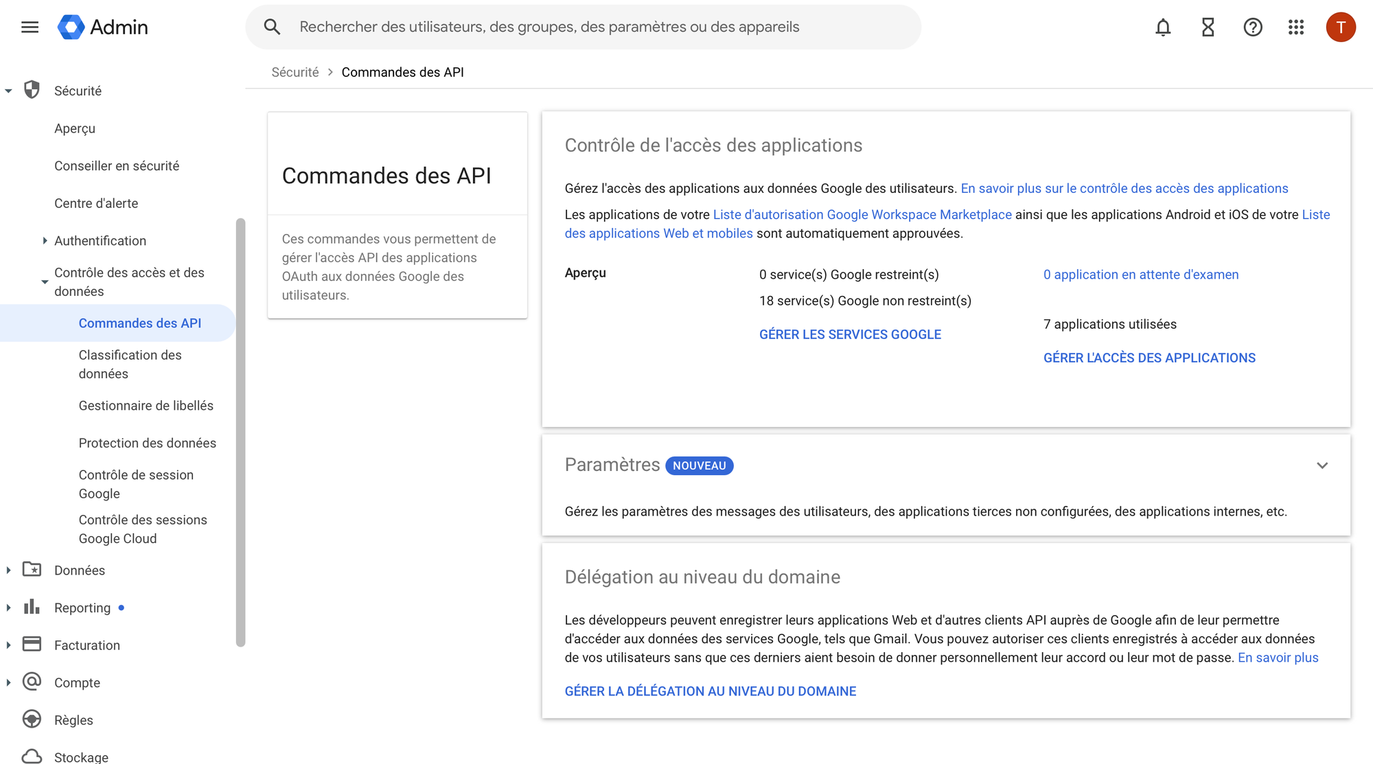Open Protection des données menu item
Viewport: 1373px width, 764px height.
tap(147, 443)
